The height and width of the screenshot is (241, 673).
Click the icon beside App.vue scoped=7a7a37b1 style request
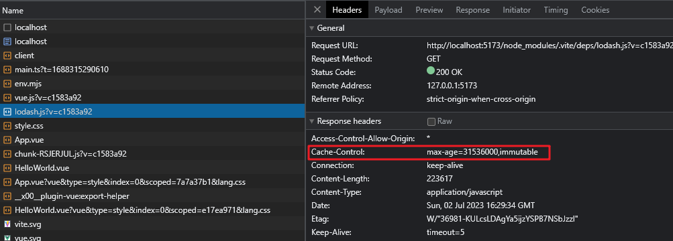coord(7,182)
